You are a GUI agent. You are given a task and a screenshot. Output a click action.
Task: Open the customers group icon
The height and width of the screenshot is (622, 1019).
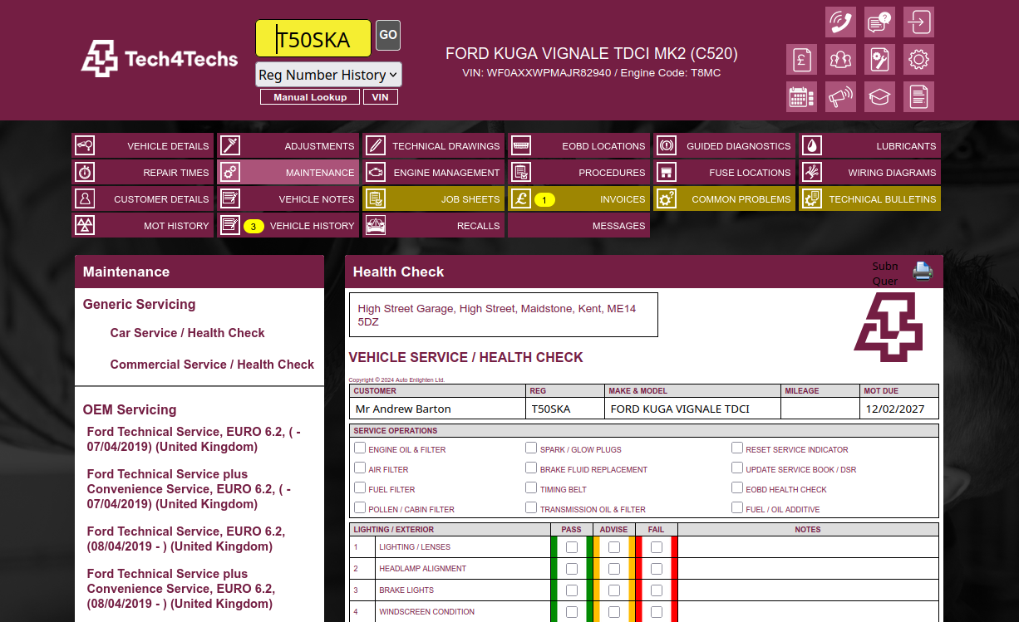point(840,59)
